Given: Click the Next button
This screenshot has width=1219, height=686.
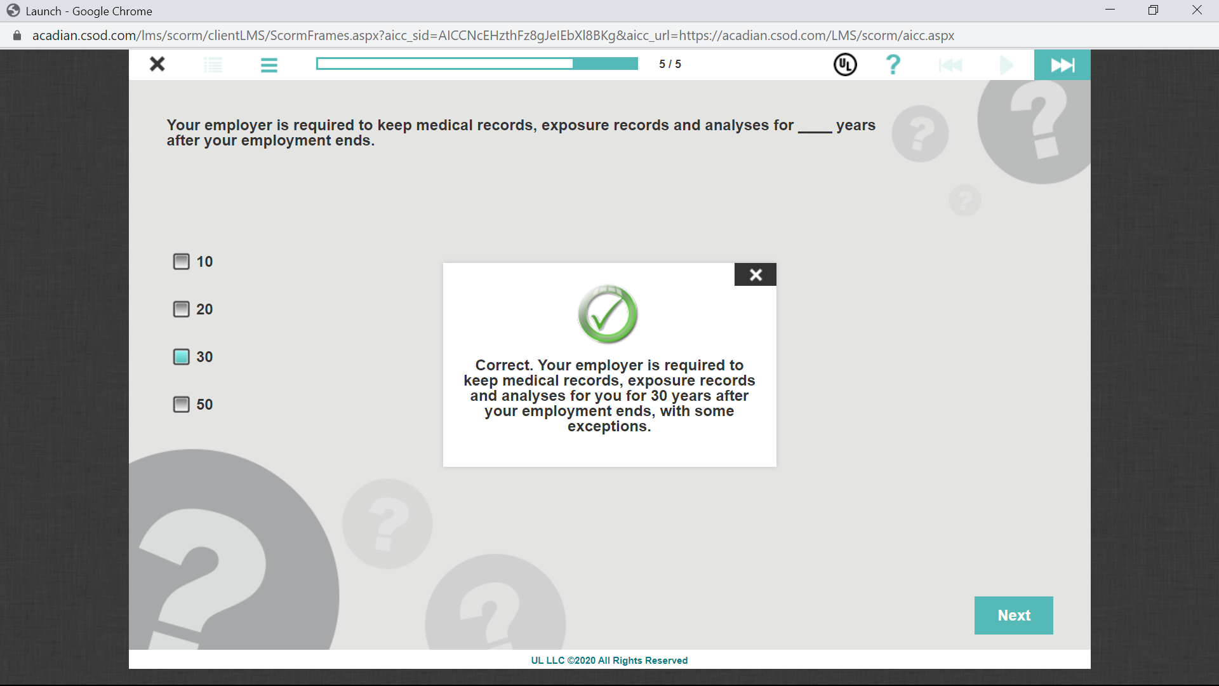Looking at the screenshot, I should [x=1013, y=615].
